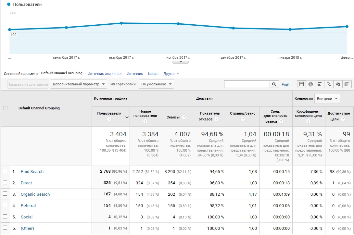Open help icon beside Показатель отказов header
The width and height of the screenshot is (354, 235).
[x=216, y=119]
